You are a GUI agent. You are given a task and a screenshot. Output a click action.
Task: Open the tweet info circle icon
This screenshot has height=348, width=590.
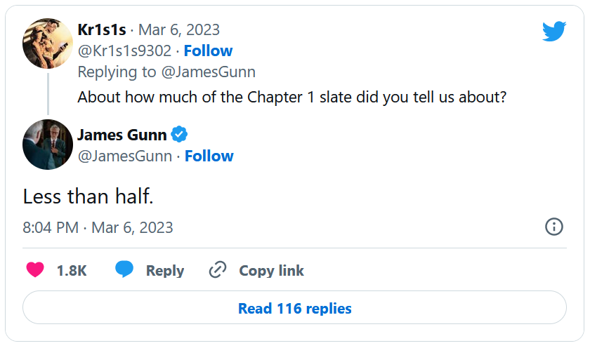click(x=554, y=227)
